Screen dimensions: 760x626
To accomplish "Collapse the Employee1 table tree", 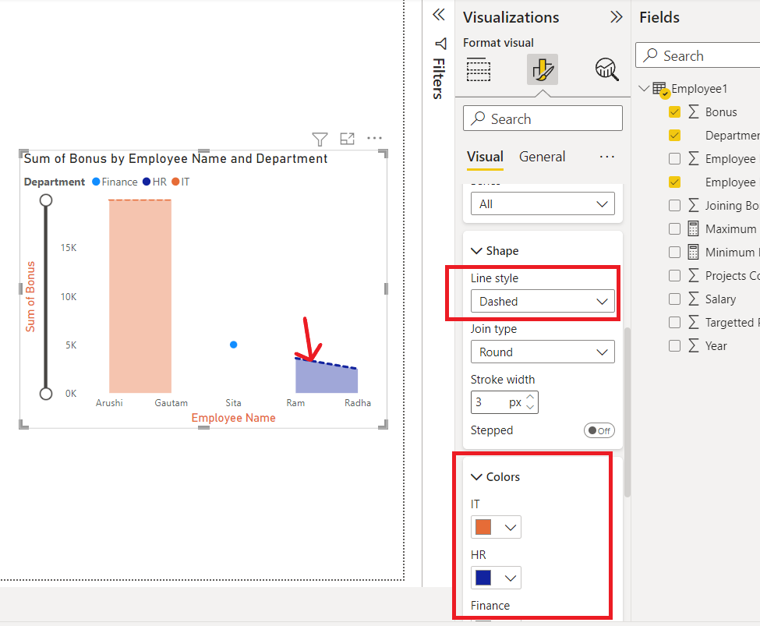I will coord(644,88).
